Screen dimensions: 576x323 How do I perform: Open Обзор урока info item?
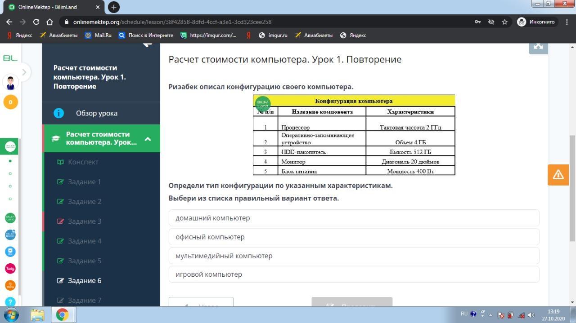point(101,113)
